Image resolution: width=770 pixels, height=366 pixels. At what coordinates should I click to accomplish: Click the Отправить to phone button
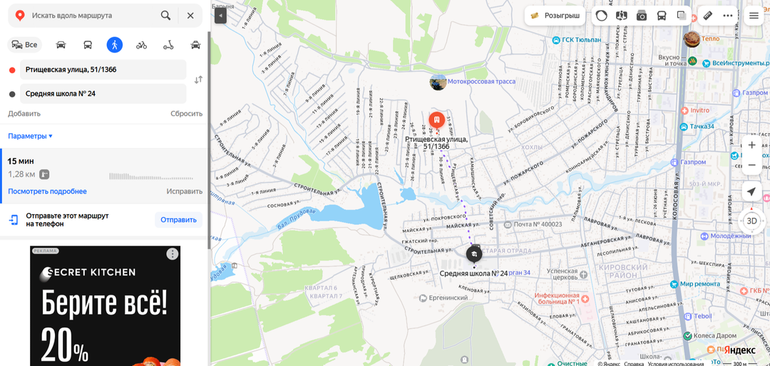pos(178,220)
